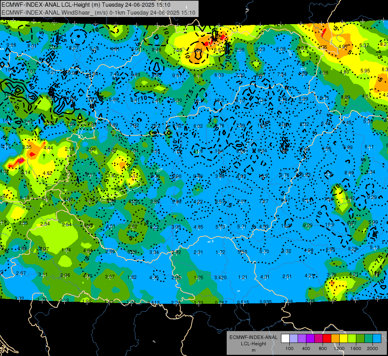Click the wind shear value '6.11'
The width and height of the screenshot is (388, 356).
pyautogui.click(x=369, y=147)
